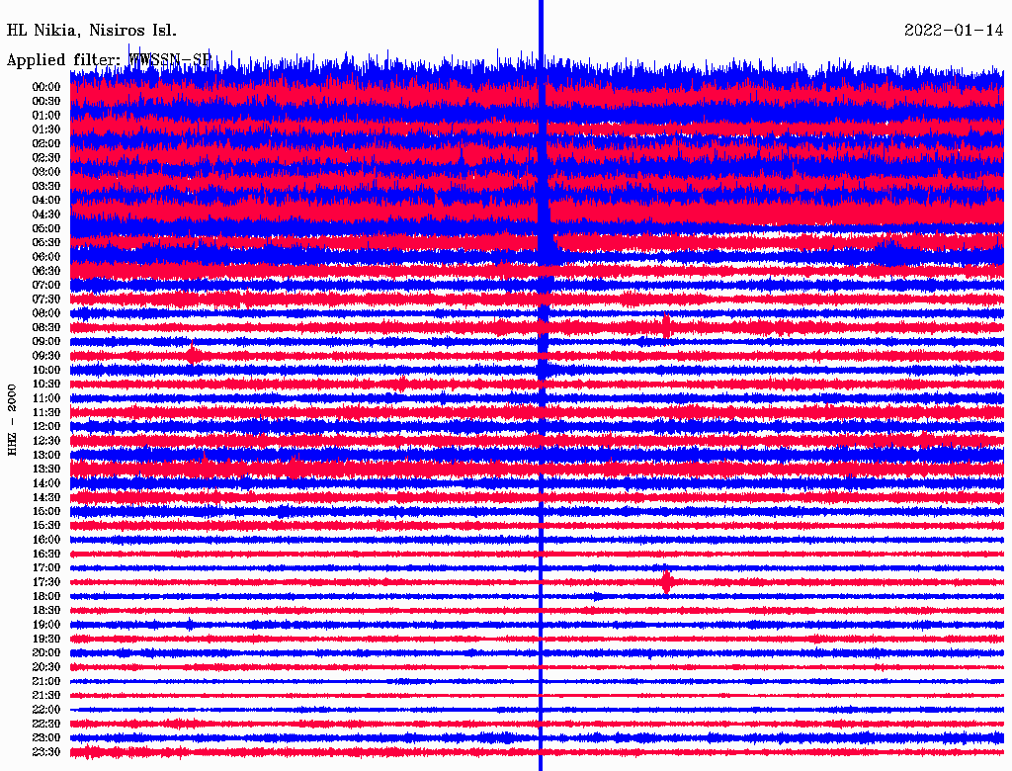
Task: Click the 09:30 time label
Action: (46, 356)
